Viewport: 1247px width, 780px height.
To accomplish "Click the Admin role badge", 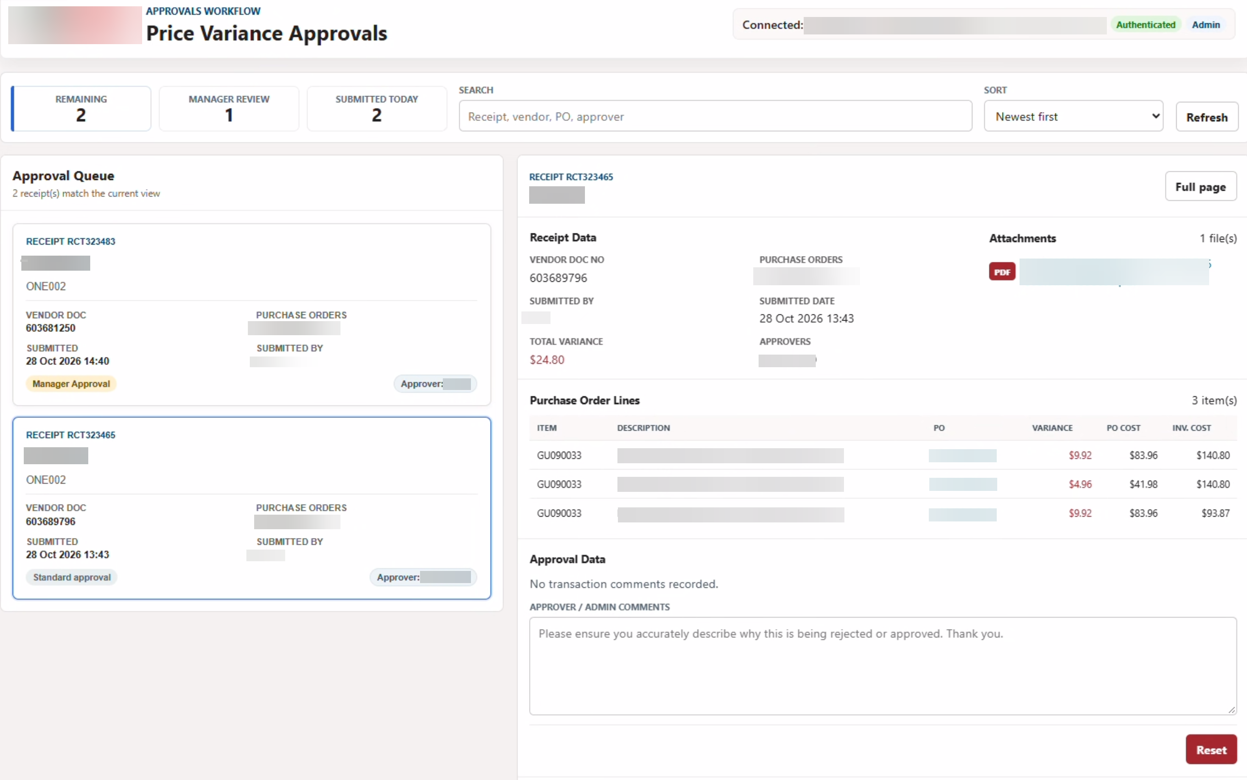I will pos(1206,25).
